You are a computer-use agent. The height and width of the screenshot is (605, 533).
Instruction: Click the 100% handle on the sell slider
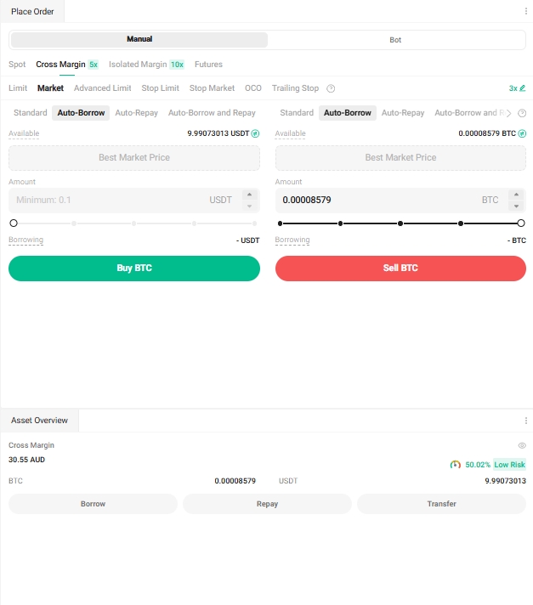coord(520,223)
